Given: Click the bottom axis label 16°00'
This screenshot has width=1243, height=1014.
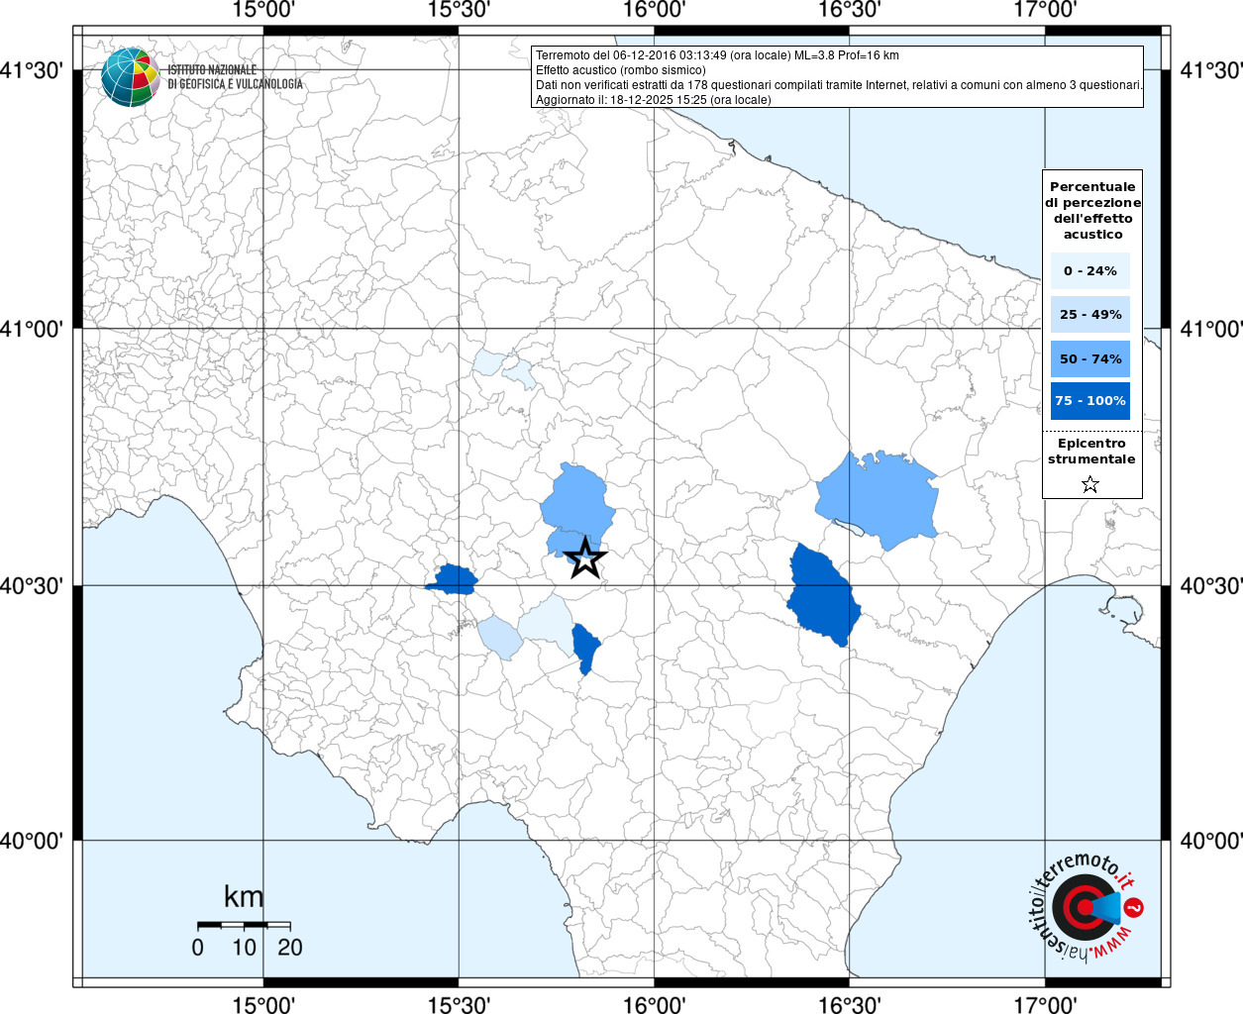Looking at the screenshot, I should pos(654,1004).
